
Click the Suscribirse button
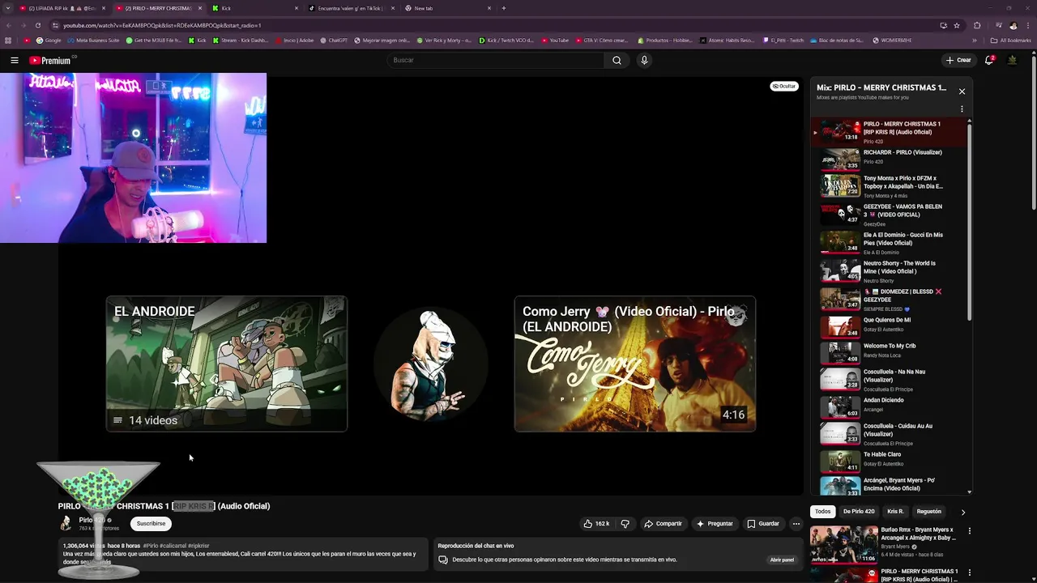click(x=151, y=524)
